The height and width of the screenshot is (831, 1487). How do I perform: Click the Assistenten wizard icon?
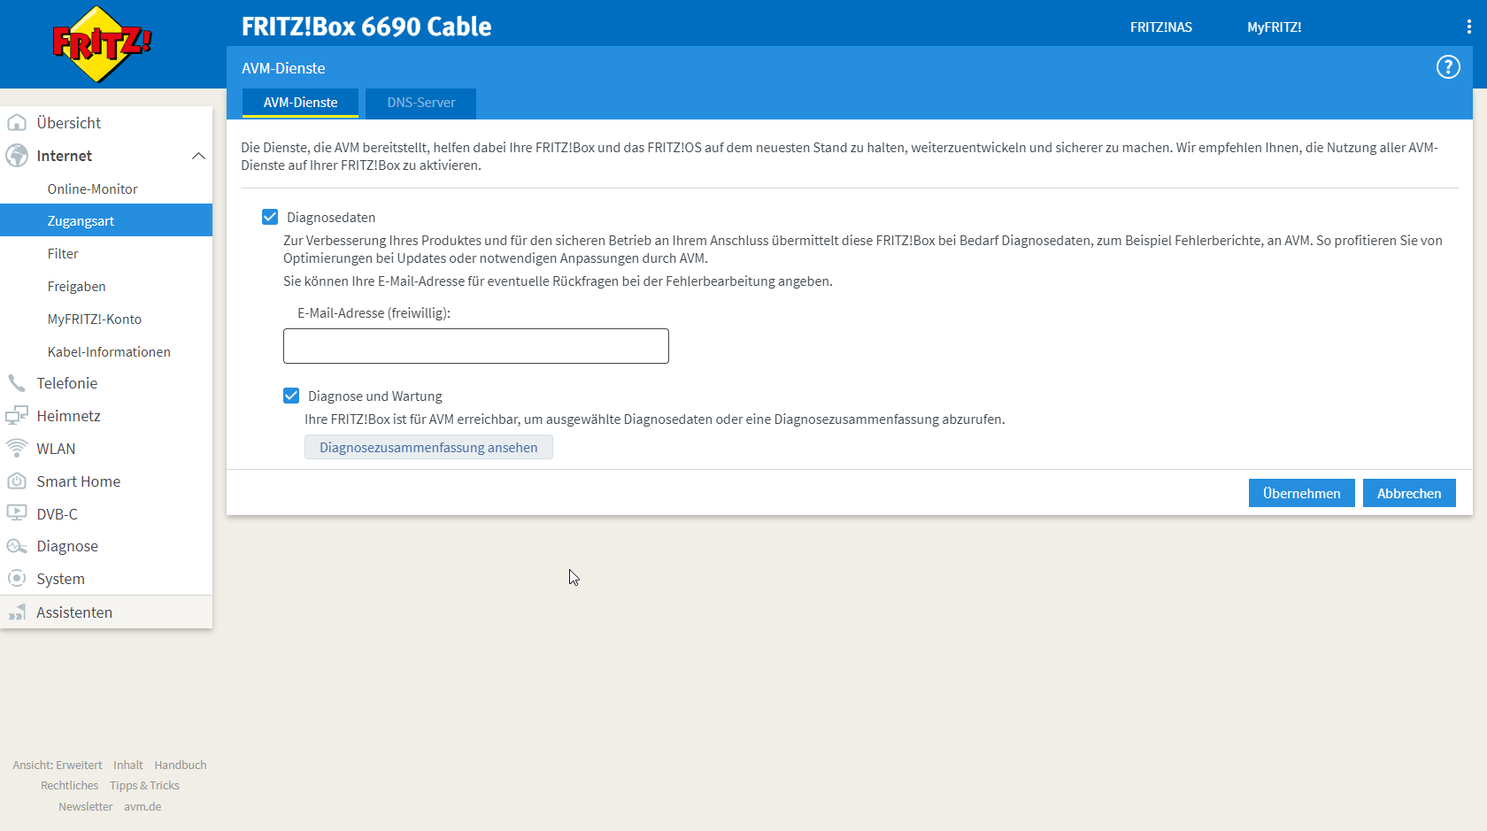(x=17, y=612)
